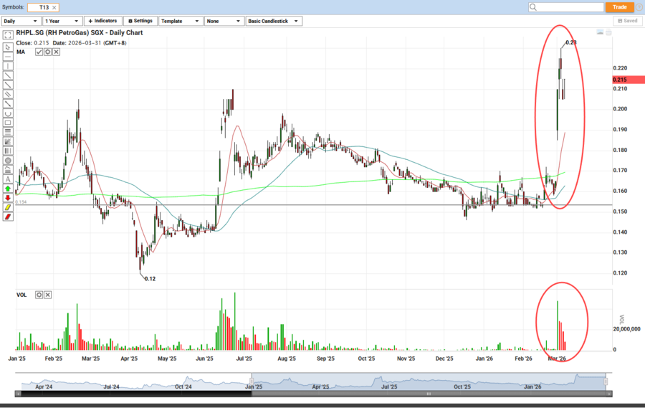Open the Basic Candlestick chart type dropdown
The height and width of the screenshot is (408, 645).
(273, 22)
